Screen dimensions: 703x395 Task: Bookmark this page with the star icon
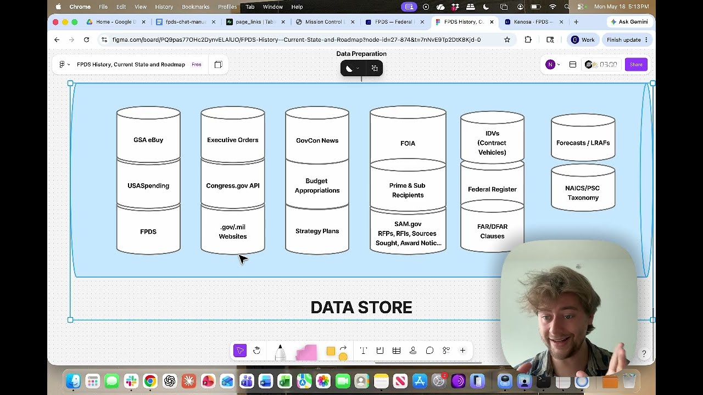coord(507,39)
